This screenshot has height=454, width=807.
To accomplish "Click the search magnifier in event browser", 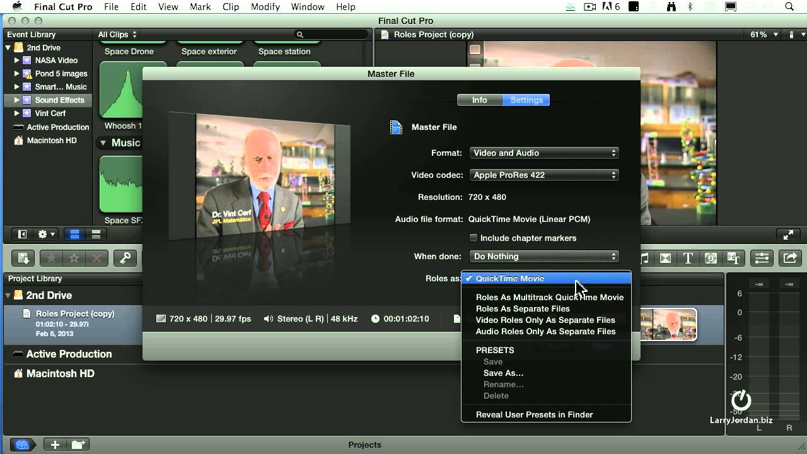I will 300,35.
